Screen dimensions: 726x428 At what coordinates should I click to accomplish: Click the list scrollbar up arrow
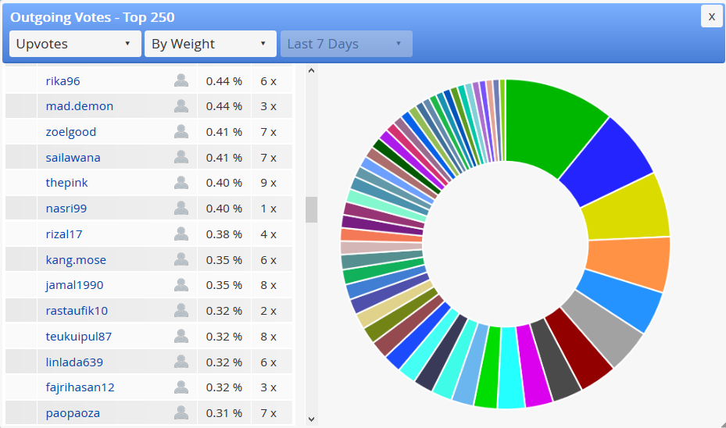(312, 71)
